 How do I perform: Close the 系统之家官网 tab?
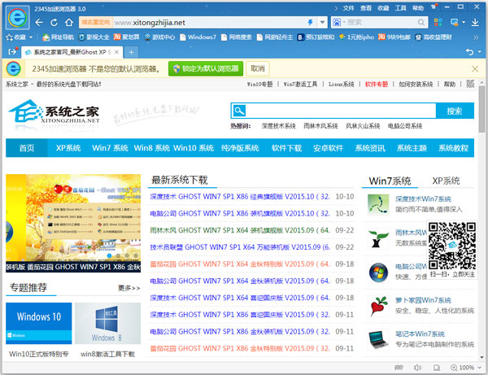point(116,52)
